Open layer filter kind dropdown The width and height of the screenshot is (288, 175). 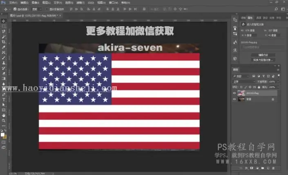click(x=241, y=76)
